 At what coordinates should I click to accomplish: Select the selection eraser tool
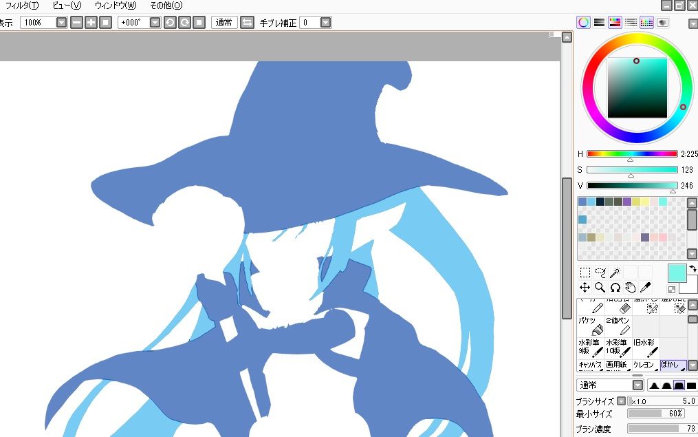(673, 306)
